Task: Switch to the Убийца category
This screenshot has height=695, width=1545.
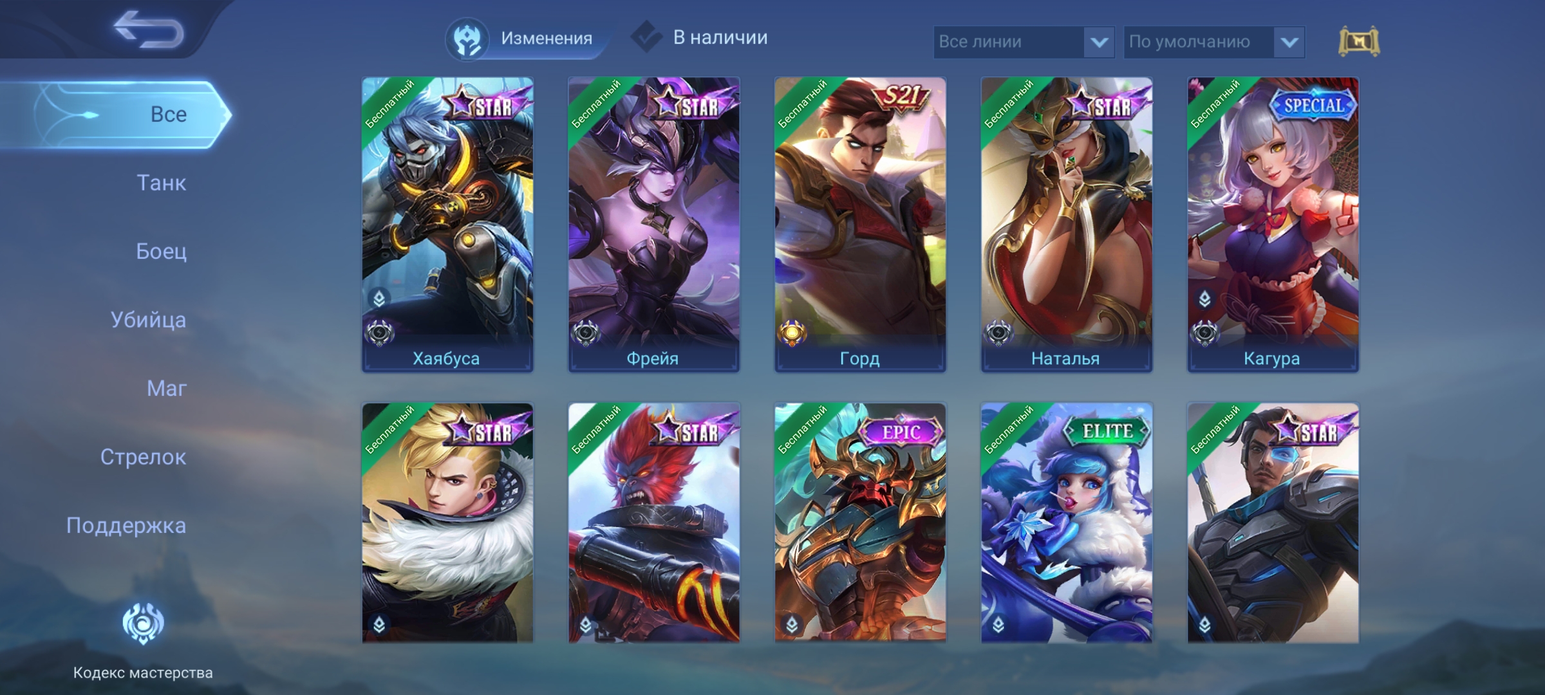Action: 148,320
